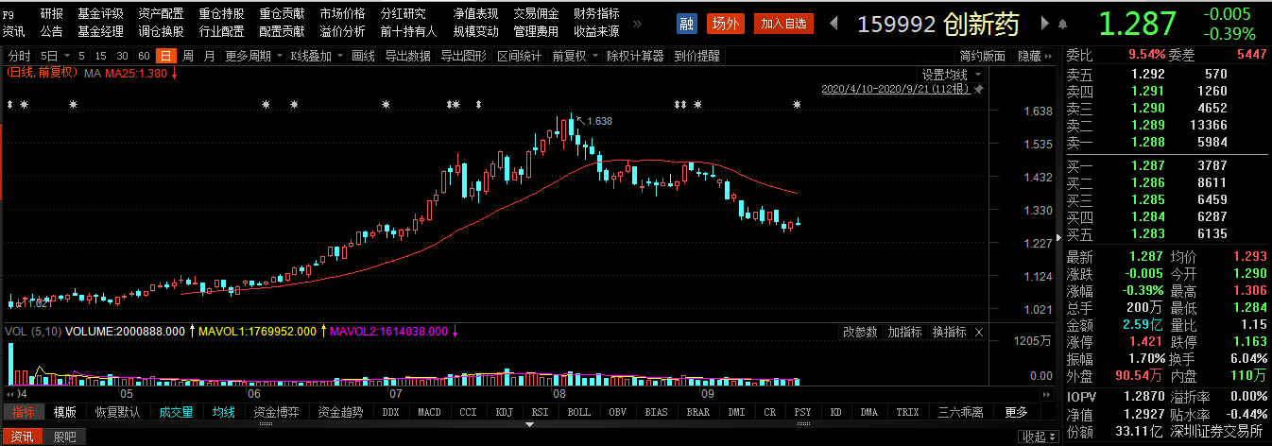Switch to the KDJ indicator tab

[505, 412]
